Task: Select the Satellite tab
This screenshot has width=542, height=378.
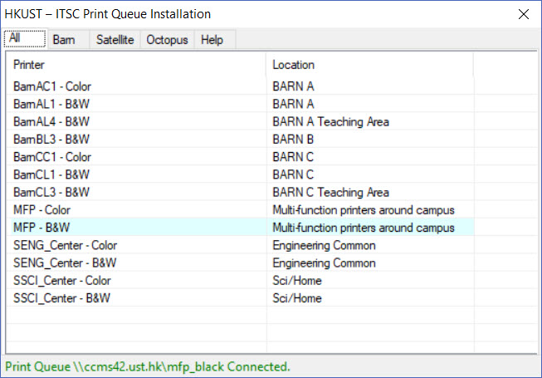Action: 115,40
